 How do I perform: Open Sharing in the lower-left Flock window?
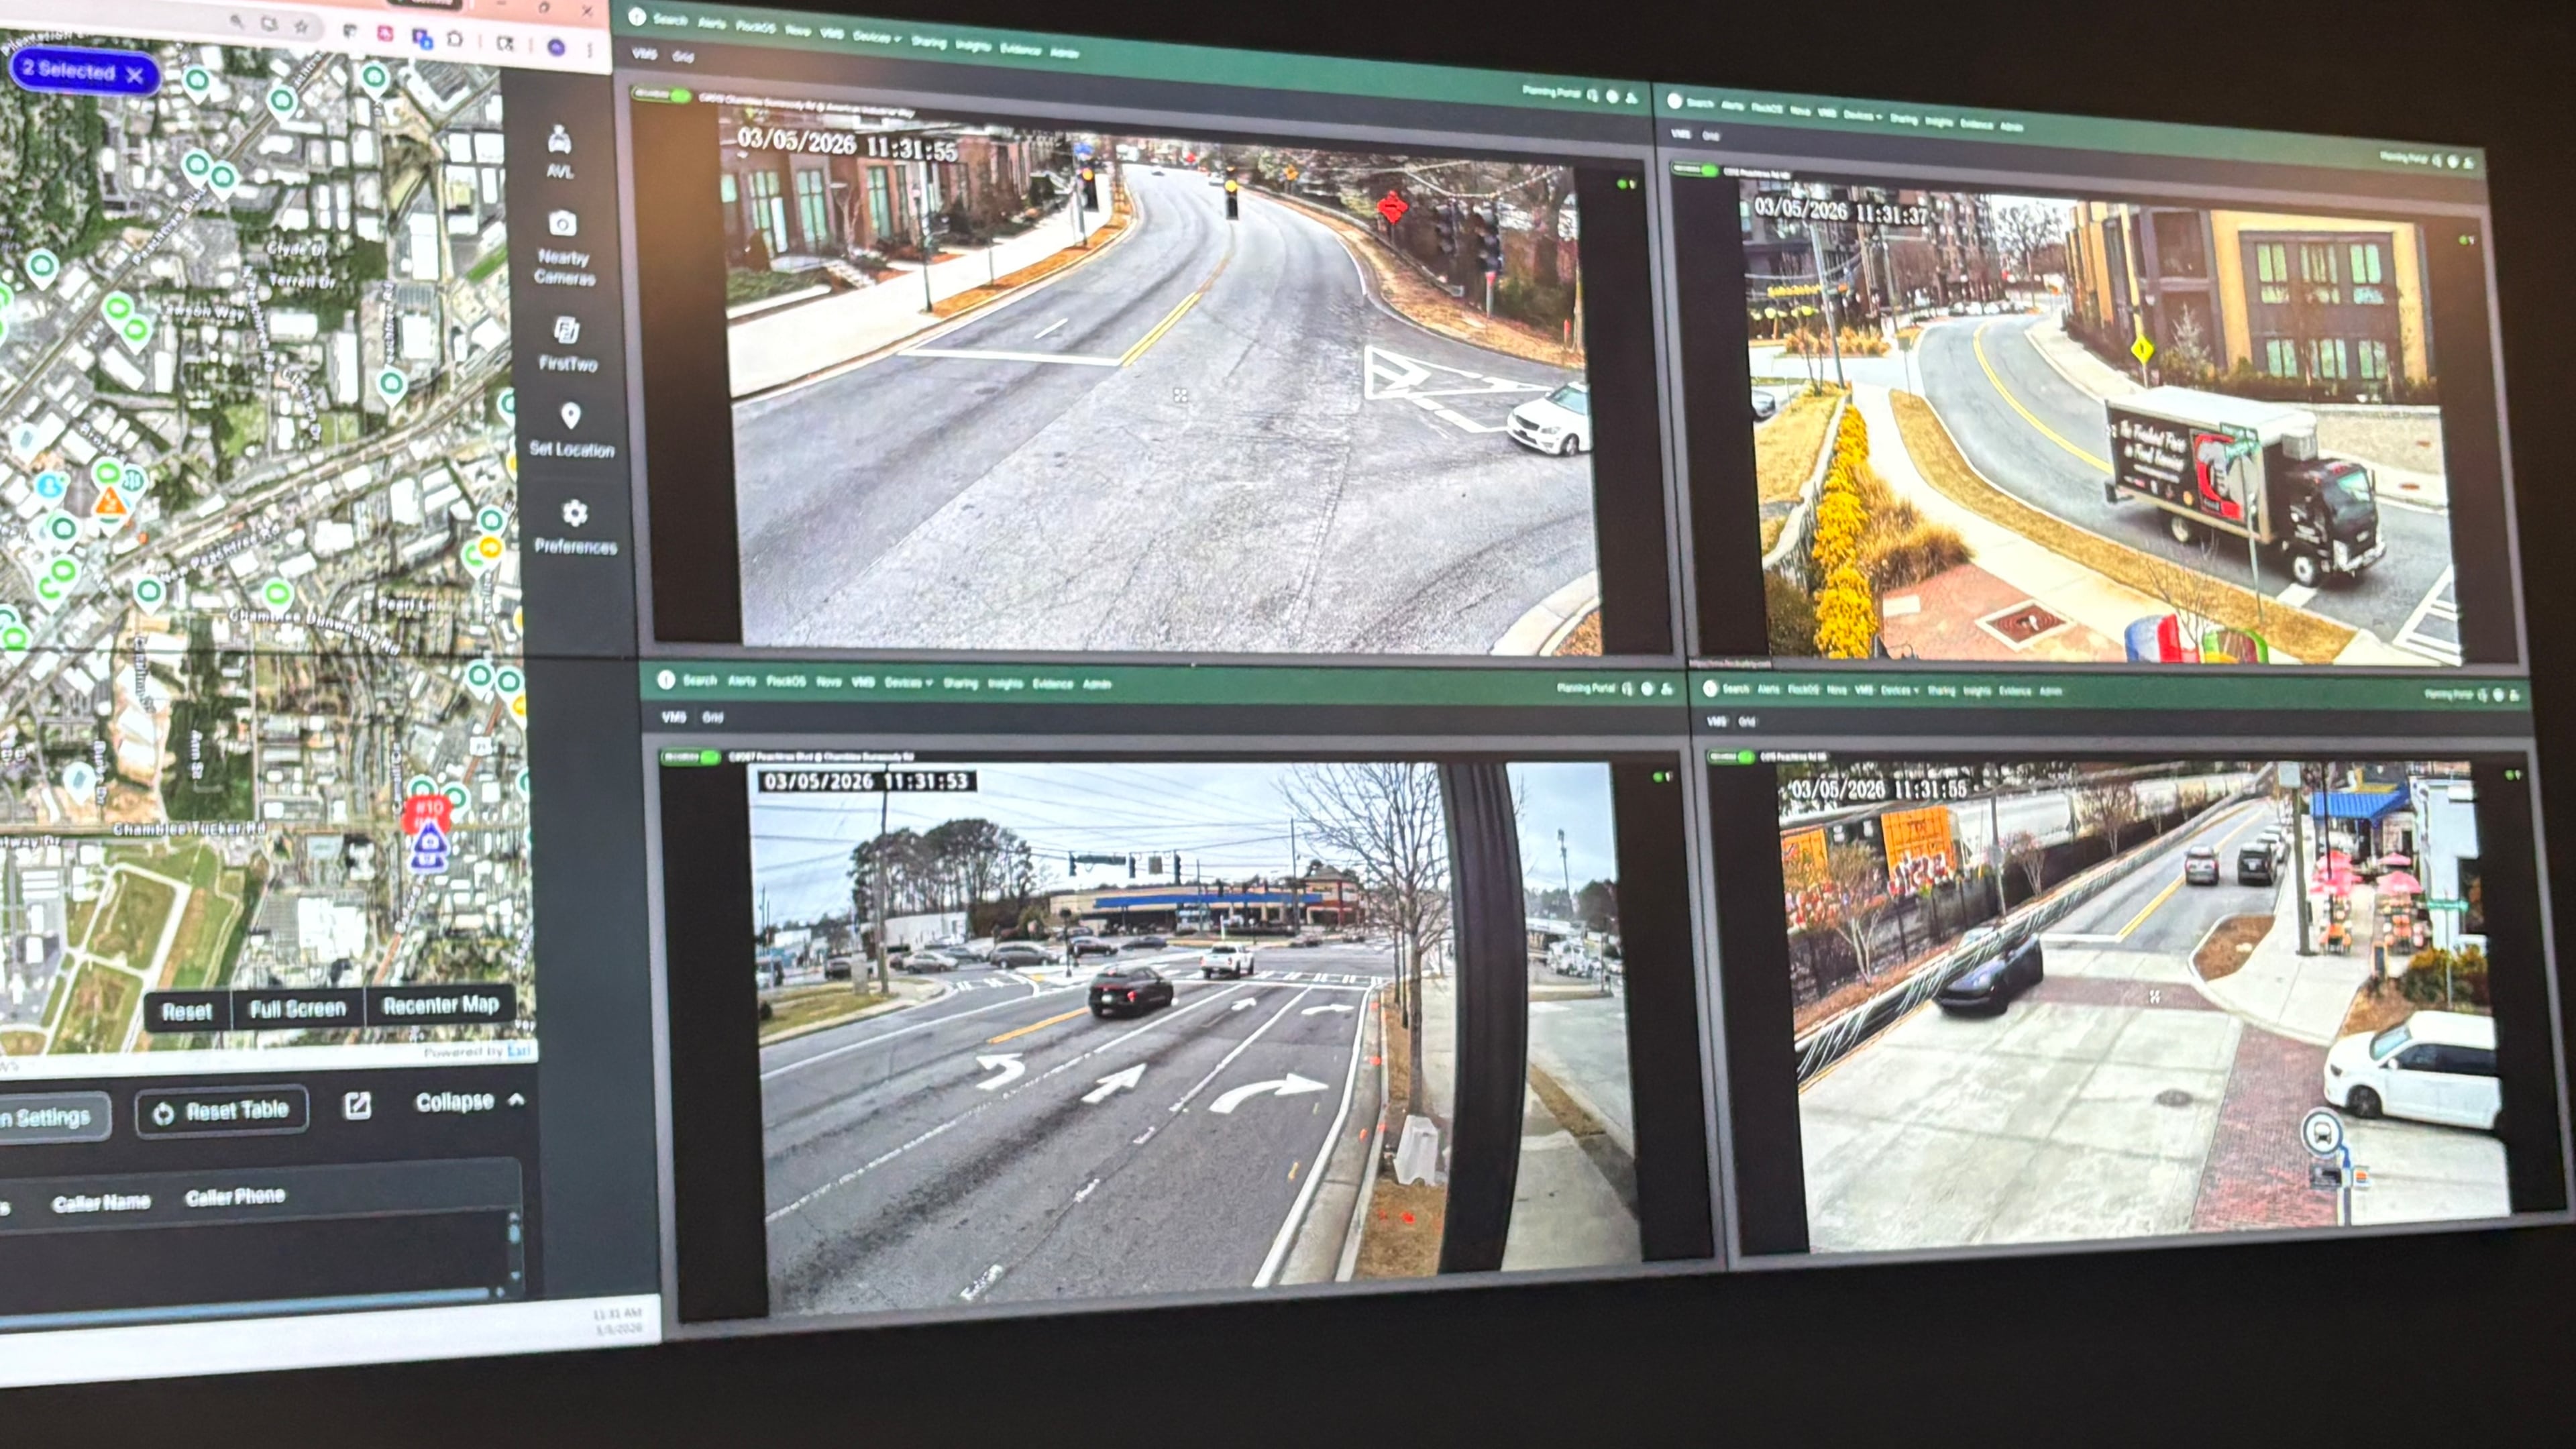tap(960, 683)
